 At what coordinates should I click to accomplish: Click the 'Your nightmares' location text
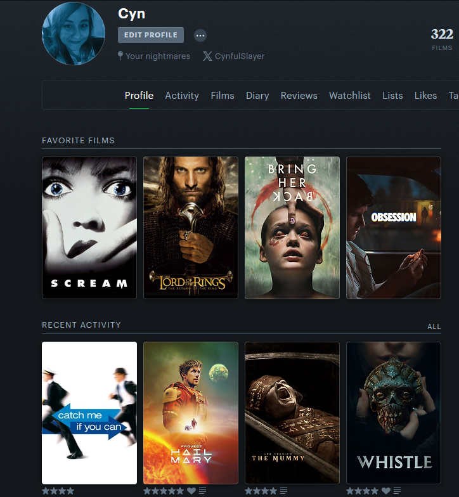(158, 56)
